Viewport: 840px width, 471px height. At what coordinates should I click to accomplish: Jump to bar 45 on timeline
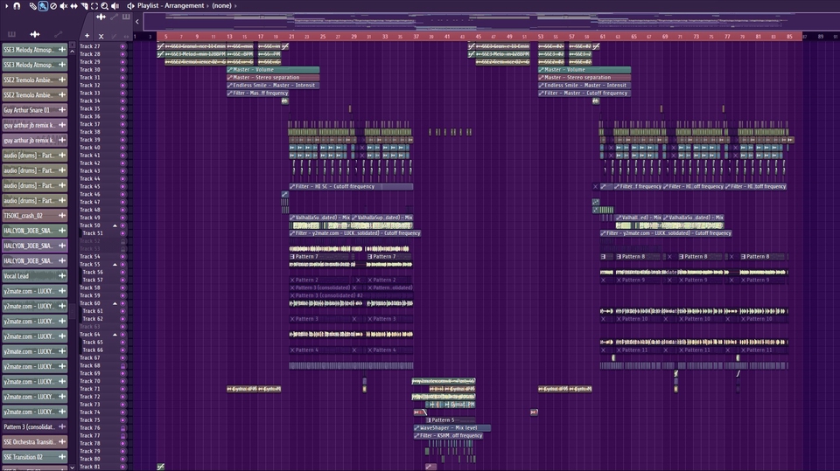pyautogui.click(x=479, y=37)
